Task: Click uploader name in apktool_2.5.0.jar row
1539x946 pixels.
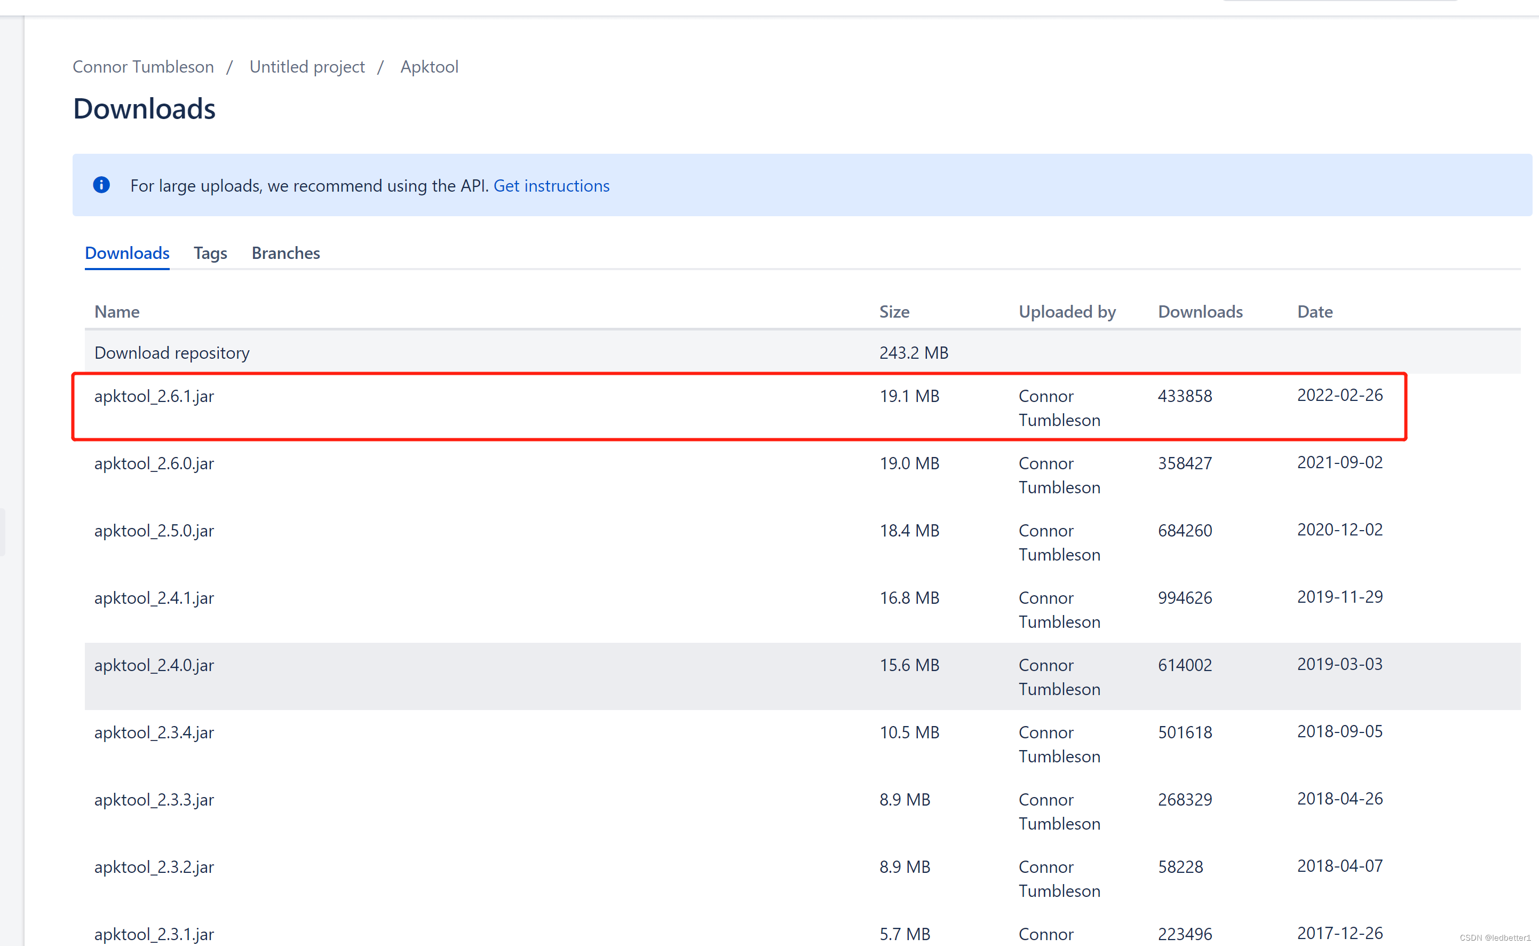Action: point(1059,542)
